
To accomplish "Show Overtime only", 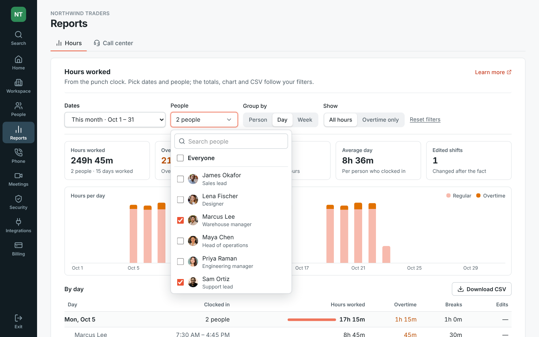I will (x=380, y=120).
